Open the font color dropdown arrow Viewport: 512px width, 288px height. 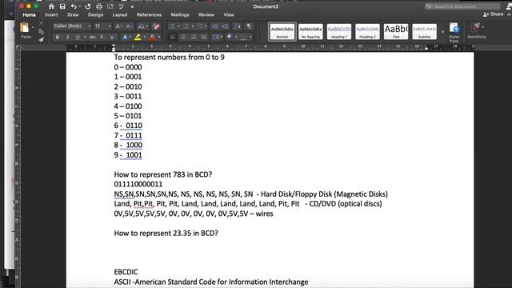click(x=159, y=38)
